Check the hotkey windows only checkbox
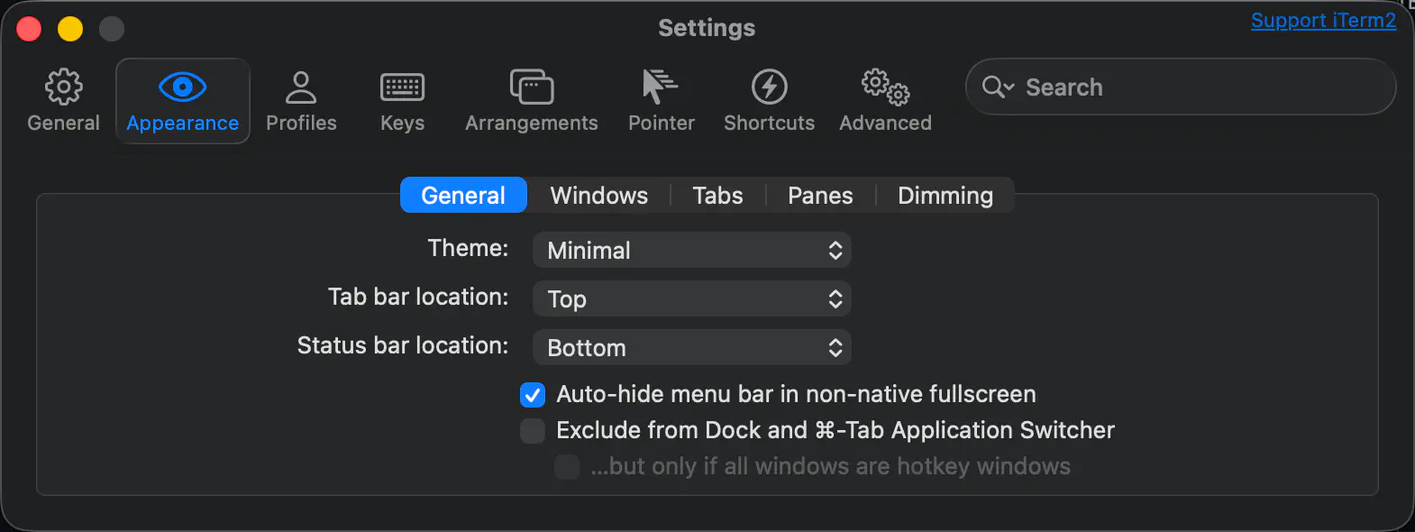The image size is (1415, 532). point(567,467)
